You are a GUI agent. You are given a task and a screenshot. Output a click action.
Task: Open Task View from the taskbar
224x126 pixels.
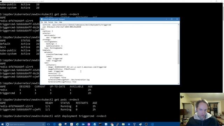click(x=48, y=124)
